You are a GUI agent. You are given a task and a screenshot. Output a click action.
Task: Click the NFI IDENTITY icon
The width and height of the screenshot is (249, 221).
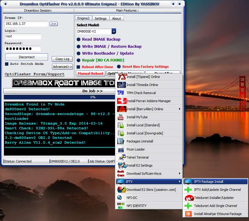pyautogui.click(x=121, y=206)
